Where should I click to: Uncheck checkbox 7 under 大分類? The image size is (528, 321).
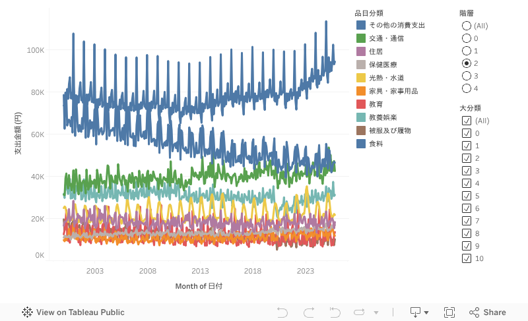(467, 221)
